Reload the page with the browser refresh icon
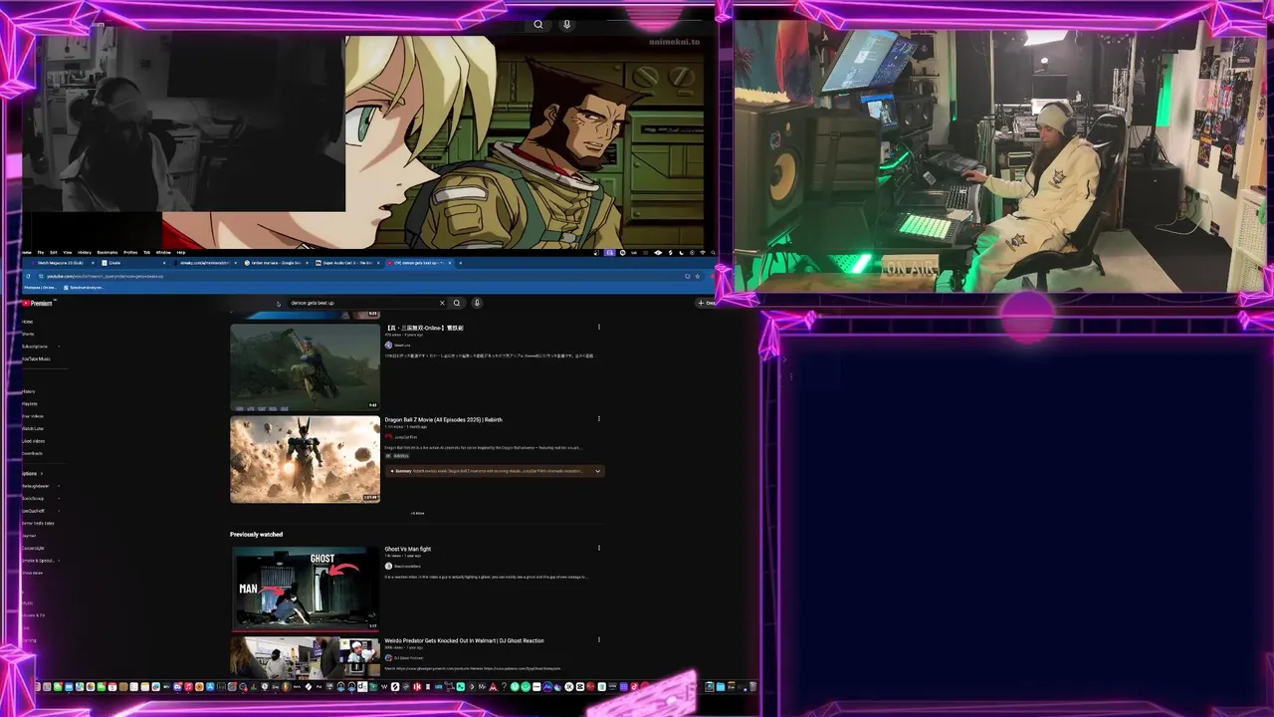The height and width of the screenshot is (717, 1274). (28, 276)
